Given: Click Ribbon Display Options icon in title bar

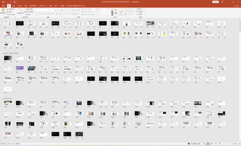Looking at the screenshot, I should 222,2.
